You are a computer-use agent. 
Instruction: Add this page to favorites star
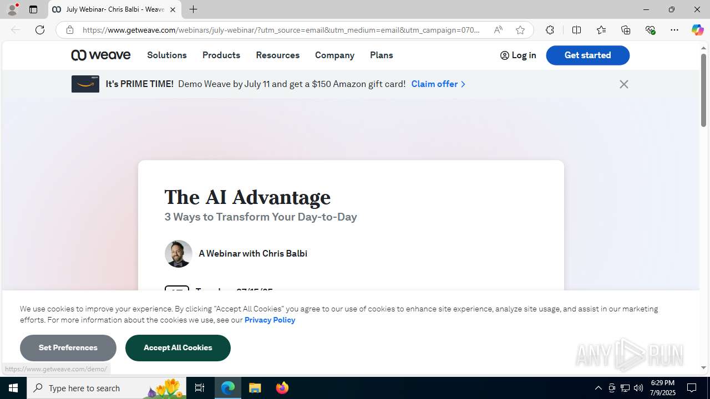click(520, 30)
